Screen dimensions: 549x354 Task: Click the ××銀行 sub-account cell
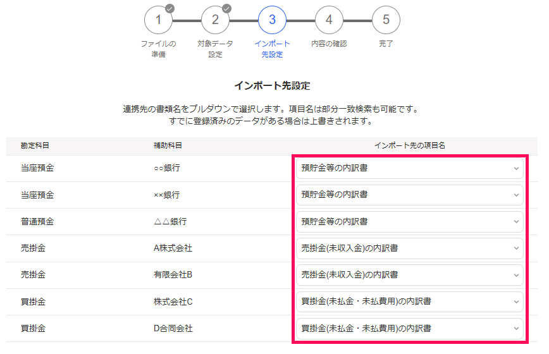(x=167, y=195)
